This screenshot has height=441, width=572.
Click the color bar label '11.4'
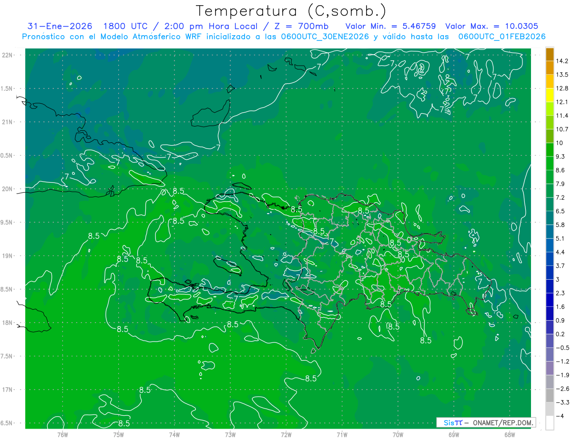pos(562,116)
